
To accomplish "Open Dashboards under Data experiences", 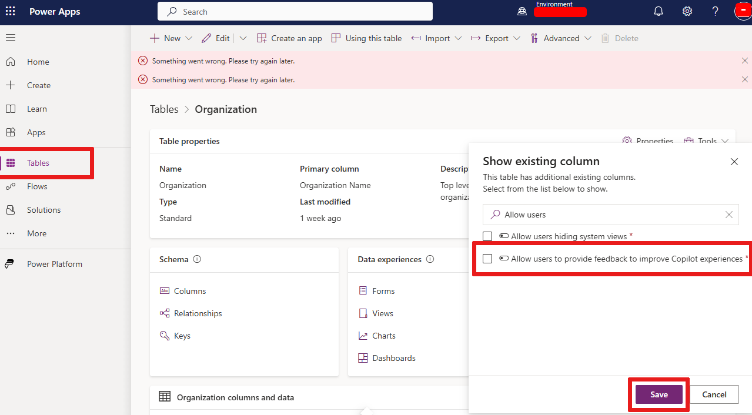I will click(x=363, y=357).
